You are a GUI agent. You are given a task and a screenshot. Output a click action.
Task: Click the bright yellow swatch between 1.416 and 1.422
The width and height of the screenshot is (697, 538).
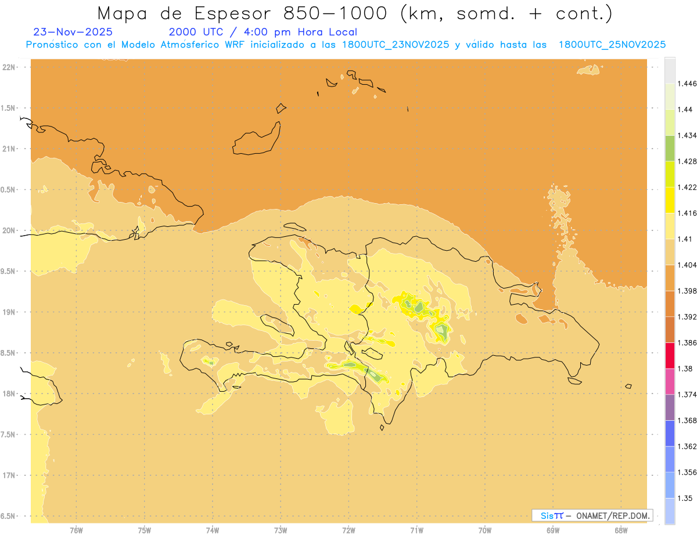(x=670, y=200)
